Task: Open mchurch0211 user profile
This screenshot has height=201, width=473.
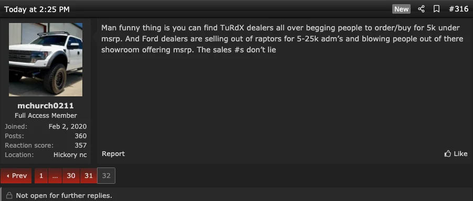Action: (46, 106)
